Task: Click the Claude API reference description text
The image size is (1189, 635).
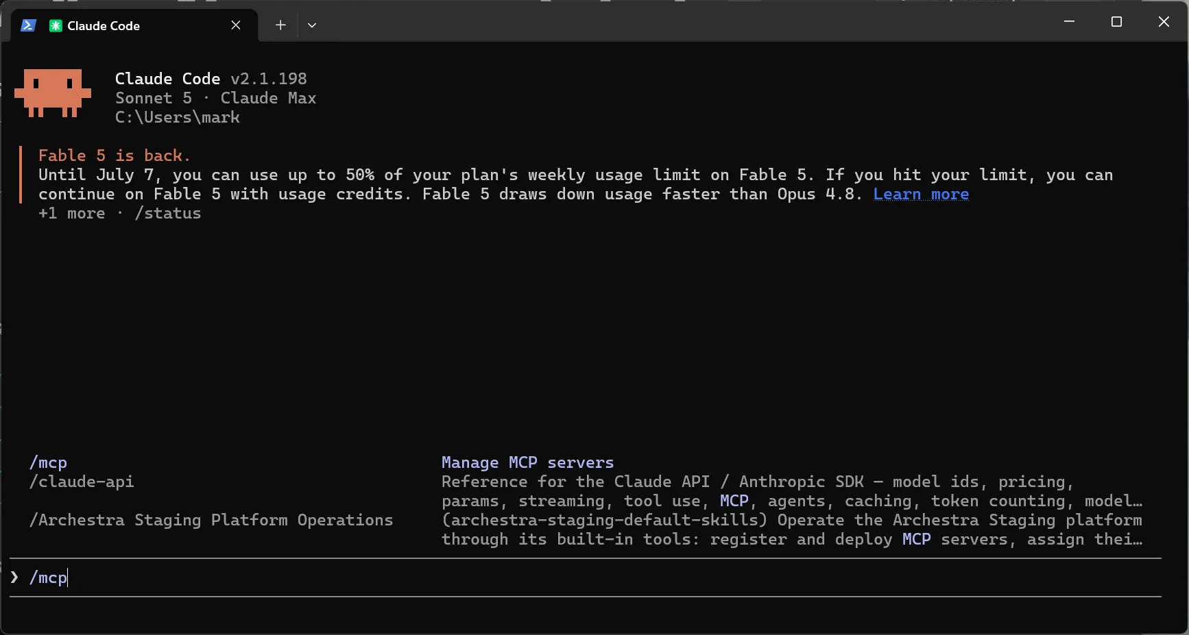Action: 792,492
